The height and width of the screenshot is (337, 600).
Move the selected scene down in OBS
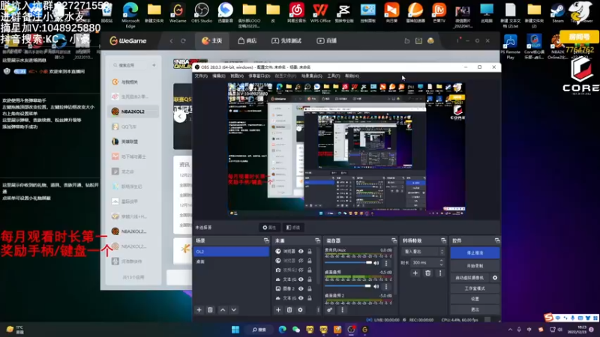[234, 310]
